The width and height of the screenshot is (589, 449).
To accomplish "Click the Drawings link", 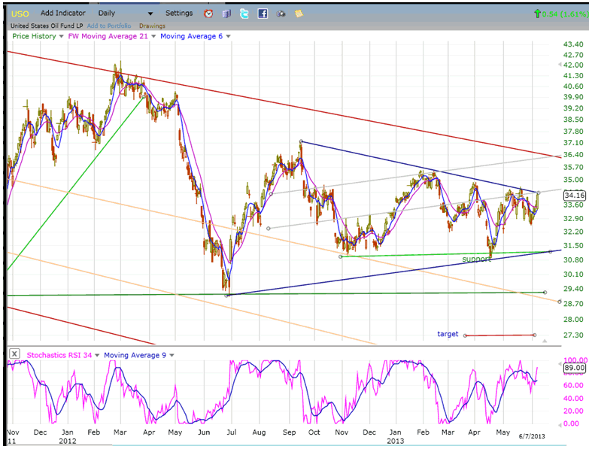I will (x=153, y=26).
